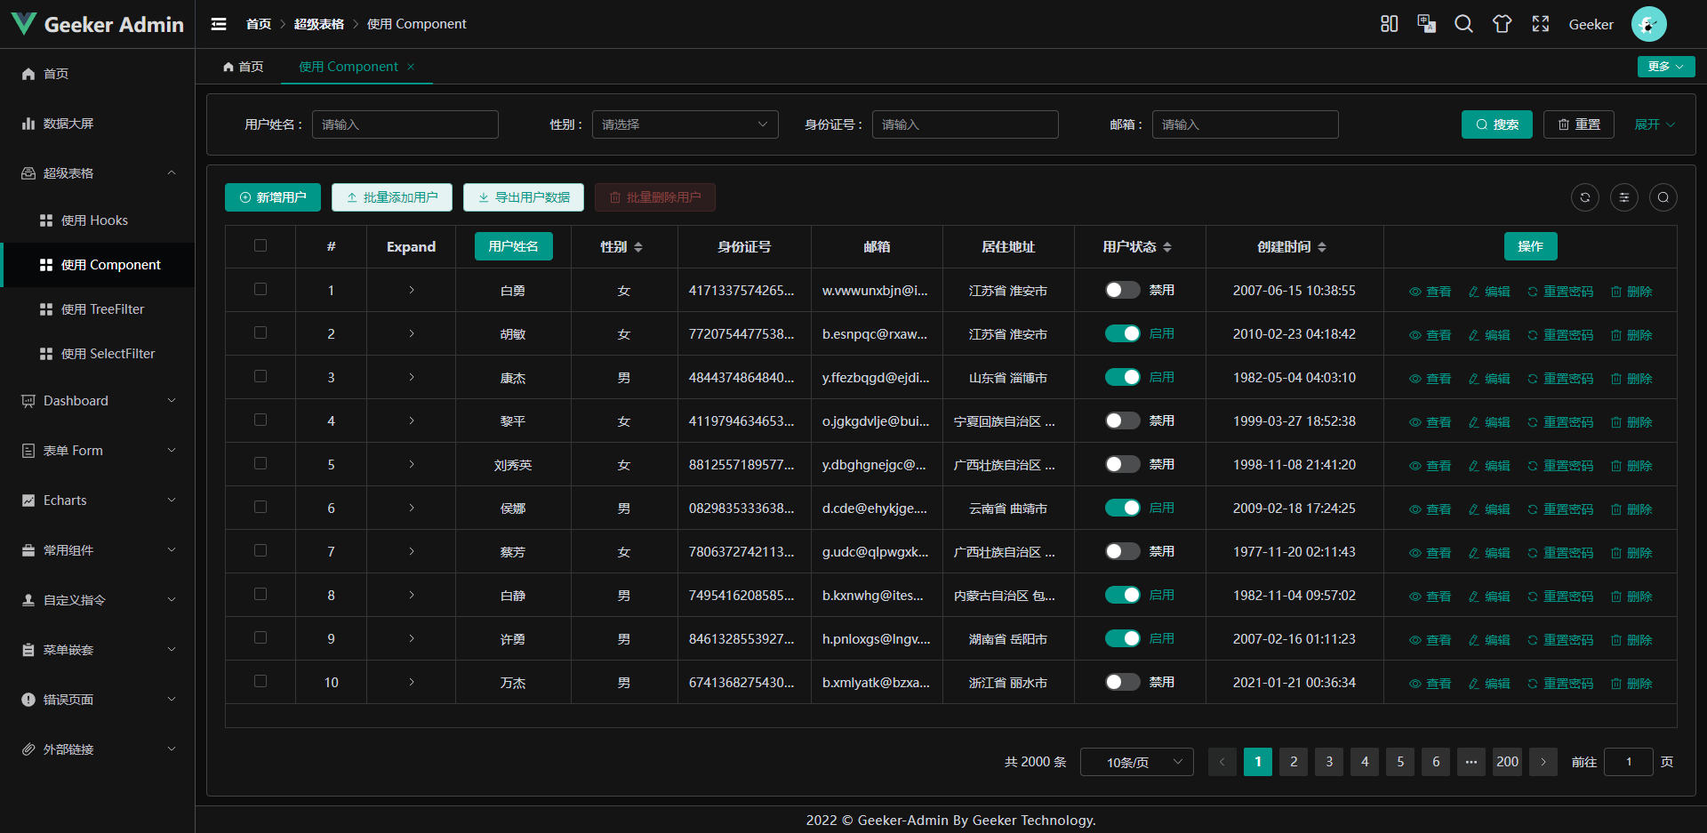Expand row 1 details chevron

coord(412,290)
